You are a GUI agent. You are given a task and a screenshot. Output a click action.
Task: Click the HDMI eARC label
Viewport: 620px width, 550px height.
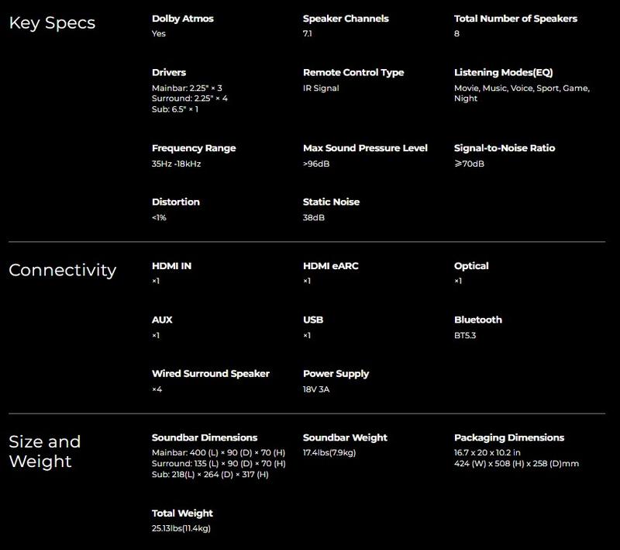coord(330,266)
